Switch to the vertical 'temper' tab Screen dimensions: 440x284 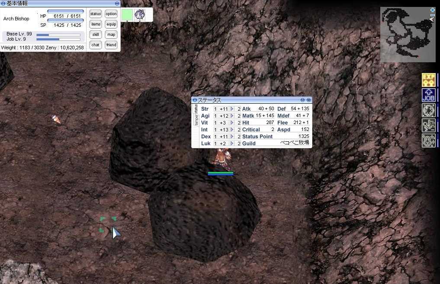196,120
